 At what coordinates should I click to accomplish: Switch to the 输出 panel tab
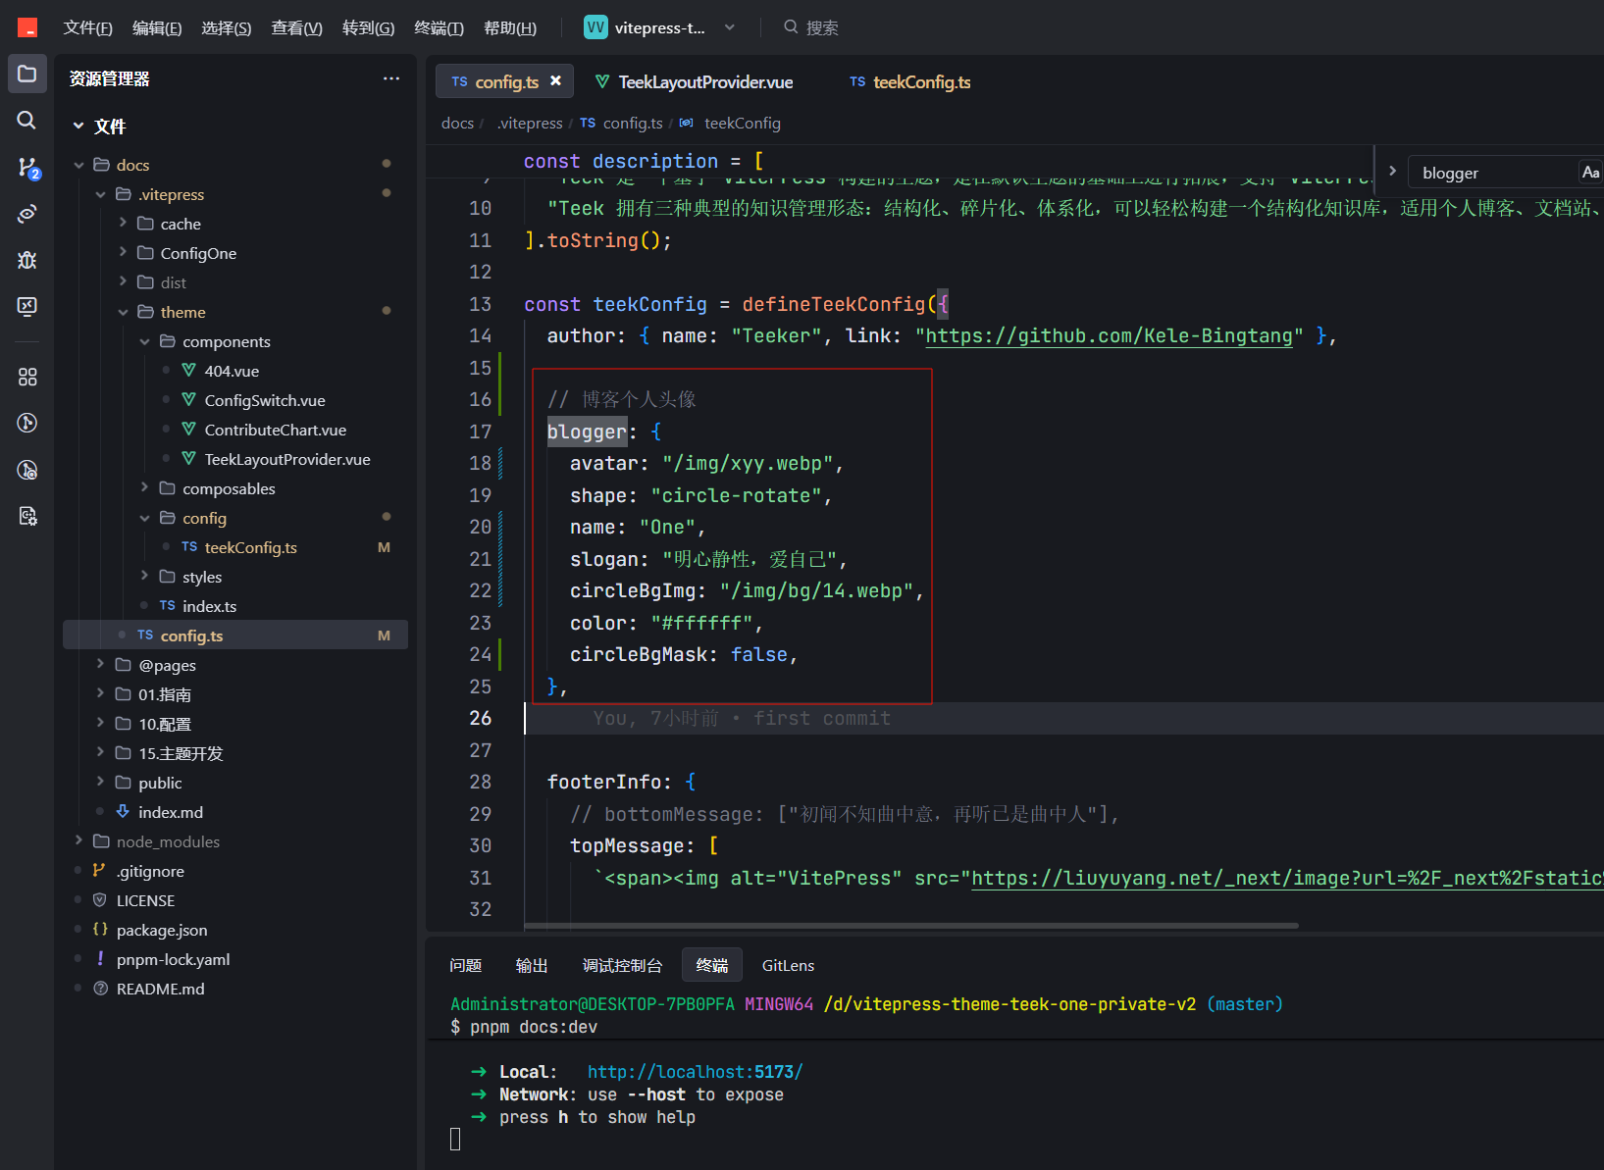pos(532,966)
